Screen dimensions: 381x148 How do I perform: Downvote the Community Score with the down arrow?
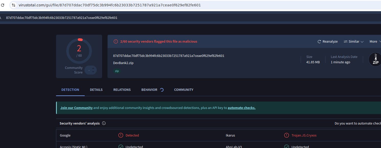pyautogui.click(x=93, y=72)
